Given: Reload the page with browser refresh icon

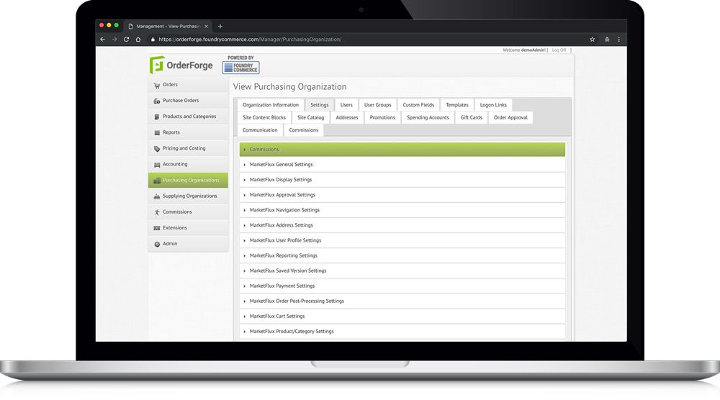Looking at the screenshot, I should pos(127,40).
